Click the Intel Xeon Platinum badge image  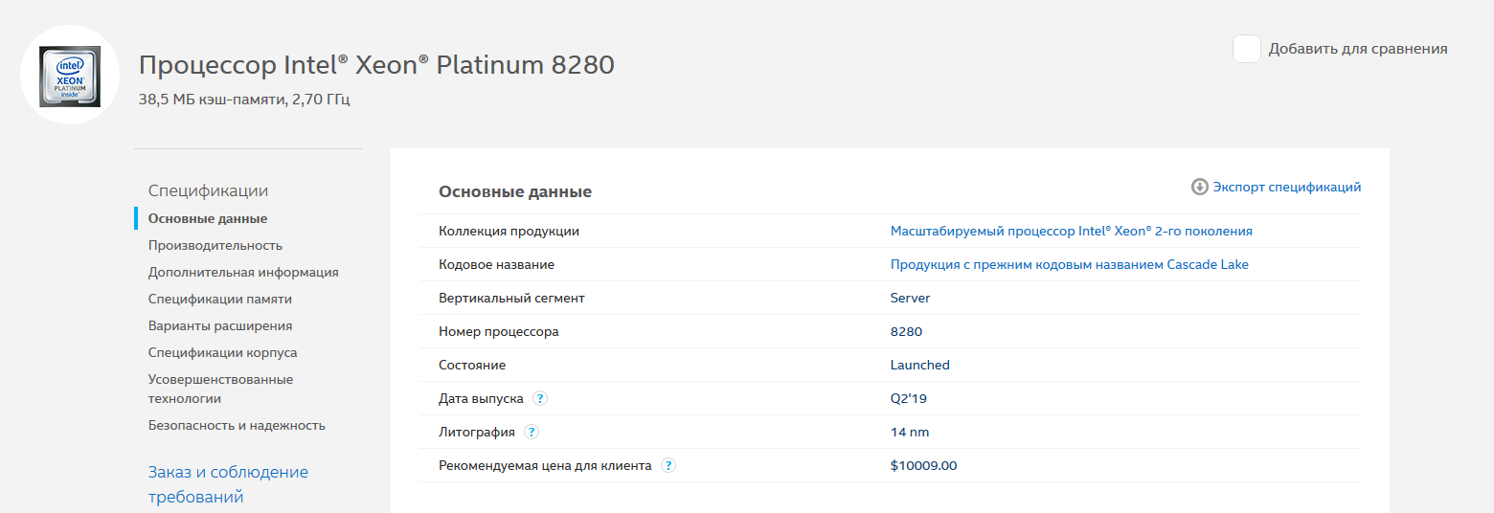tap(70, 76)
